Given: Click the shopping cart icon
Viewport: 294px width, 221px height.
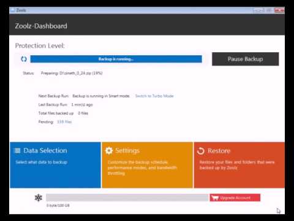Looking at the screenshot, I should coord(215,198).
